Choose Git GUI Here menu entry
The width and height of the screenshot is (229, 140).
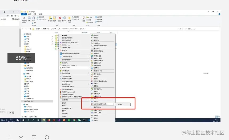click(x=74, y=45)
